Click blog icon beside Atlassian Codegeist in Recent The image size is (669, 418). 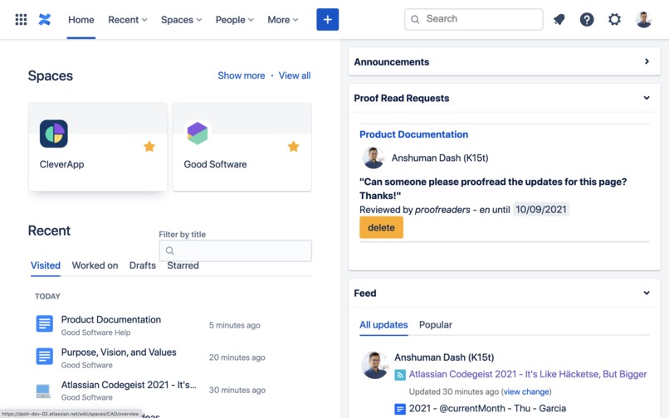point(43,391)
